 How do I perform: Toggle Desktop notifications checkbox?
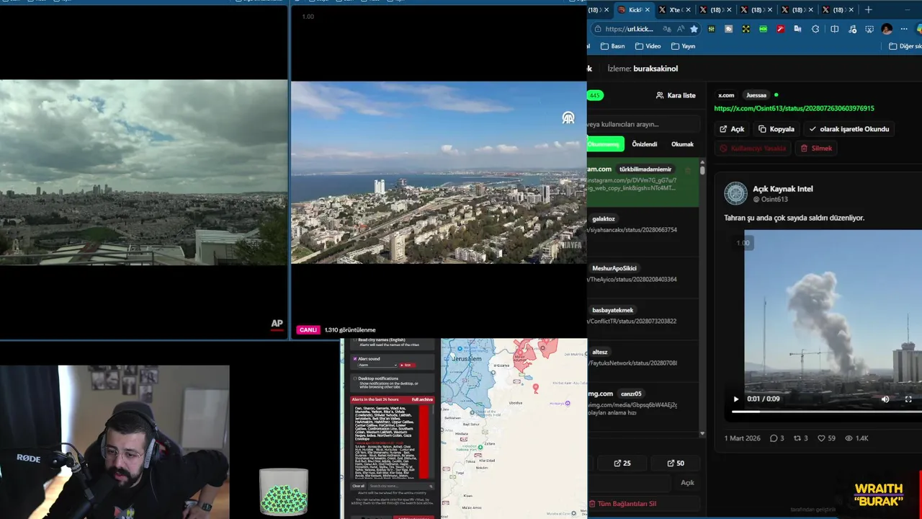(355, 378)
